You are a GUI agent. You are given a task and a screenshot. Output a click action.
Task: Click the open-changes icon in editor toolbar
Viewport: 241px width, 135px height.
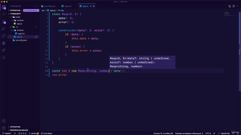230,6
